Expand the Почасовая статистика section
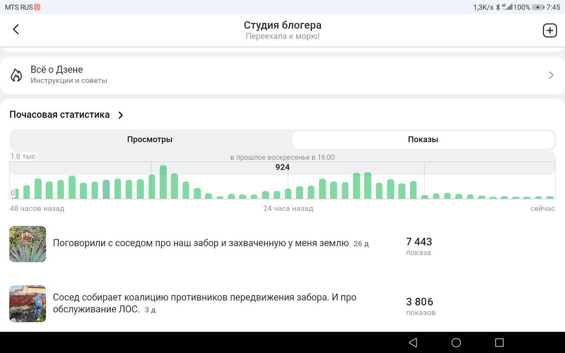The height and width of the screenshot is (353, 565). [x=120, y=114]
